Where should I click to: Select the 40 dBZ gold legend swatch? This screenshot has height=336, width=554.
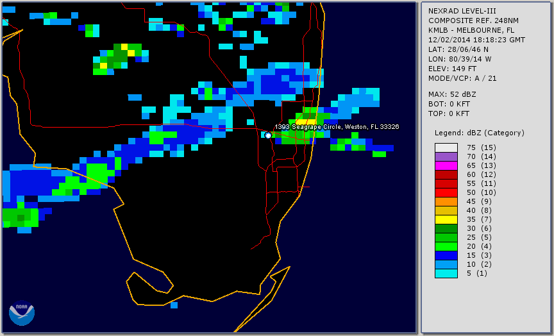(x=446, y=210)
